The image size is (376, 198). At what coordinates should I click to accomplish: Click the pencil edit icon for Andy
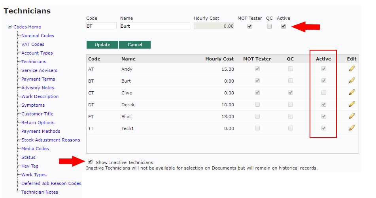351,69
